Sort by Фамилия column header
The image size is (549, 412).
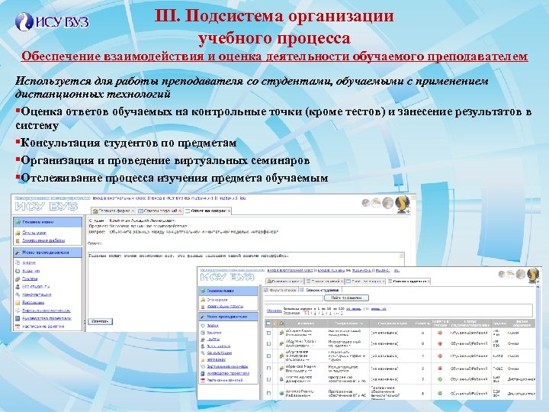[x=306, y=323]
